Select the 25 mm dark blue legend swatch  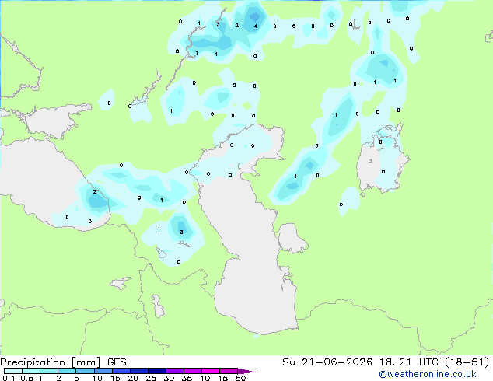click(157, 371)
